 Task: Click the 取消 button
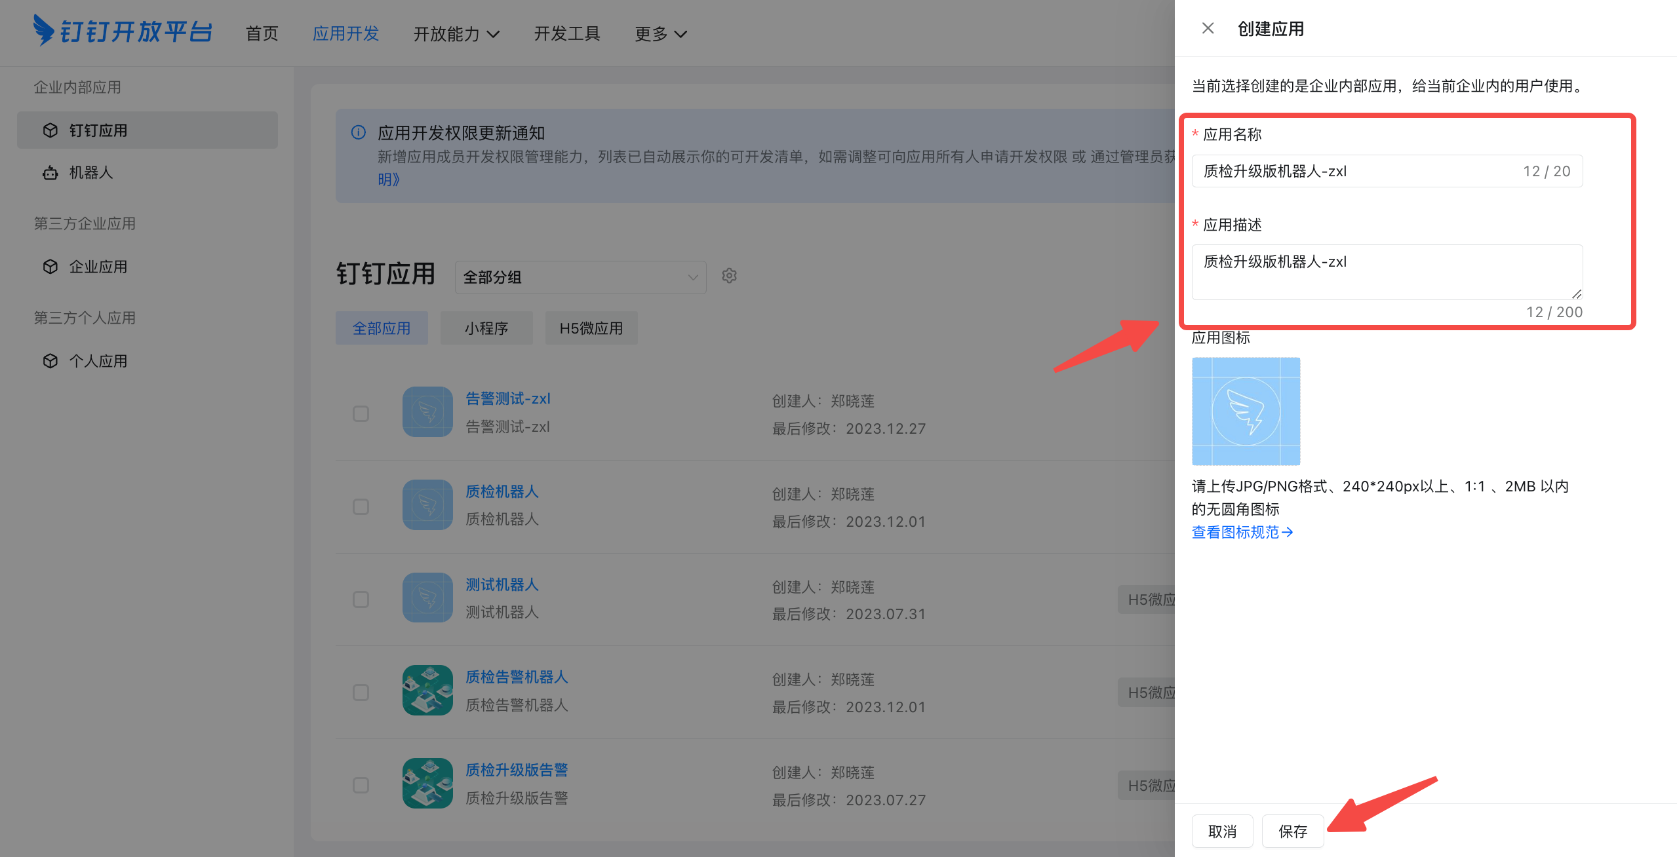(x=1223, y=831)
